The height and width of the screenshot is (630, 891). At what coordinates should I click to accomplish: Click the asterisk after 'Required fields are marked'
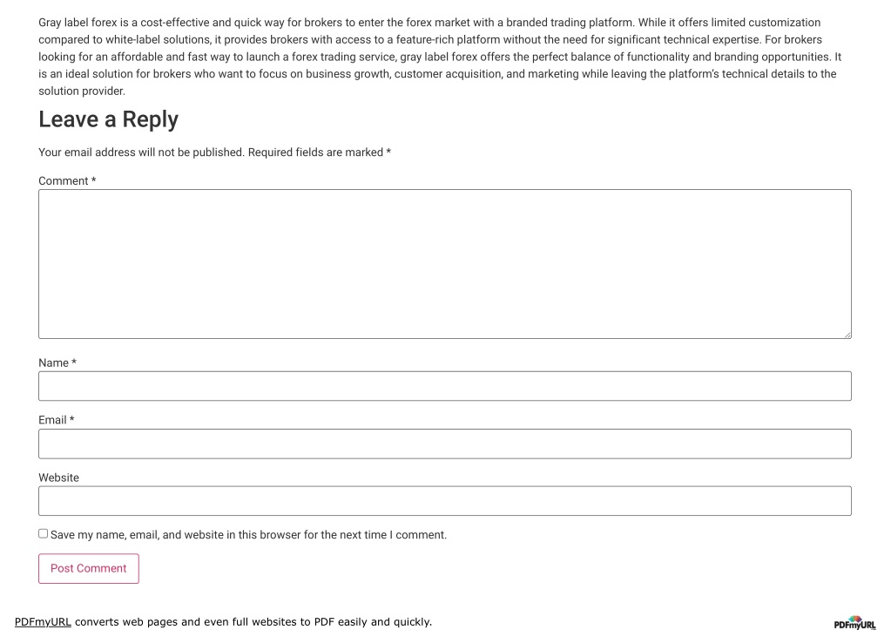[x=388, y=152]
